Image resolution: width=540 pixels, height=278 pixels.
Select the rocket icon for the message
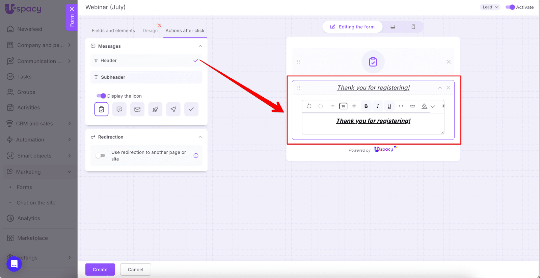(x=155, y=109)
